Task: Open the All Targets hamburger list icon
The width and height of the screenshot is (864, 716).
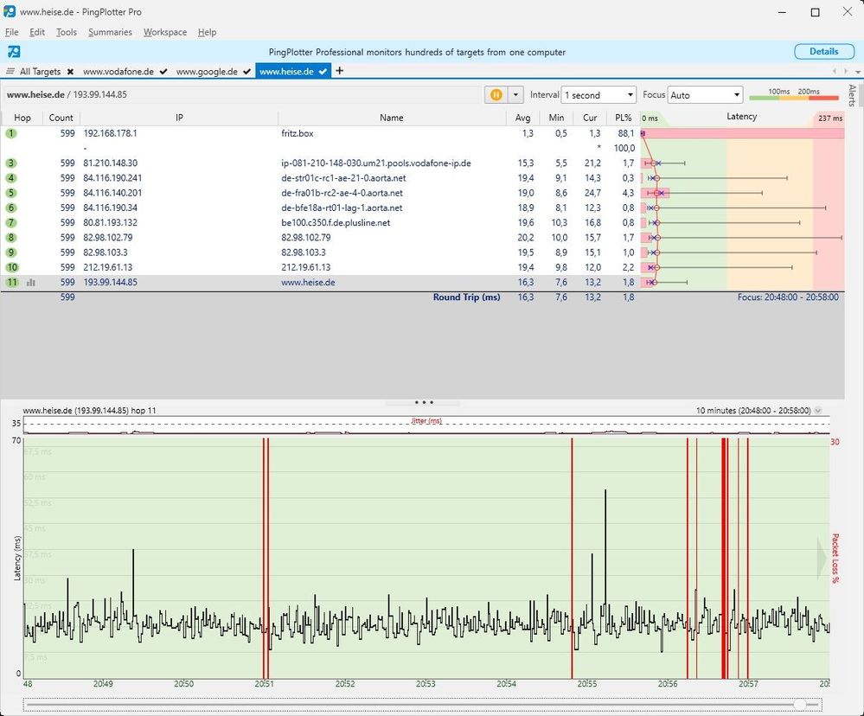Action: 10,71
